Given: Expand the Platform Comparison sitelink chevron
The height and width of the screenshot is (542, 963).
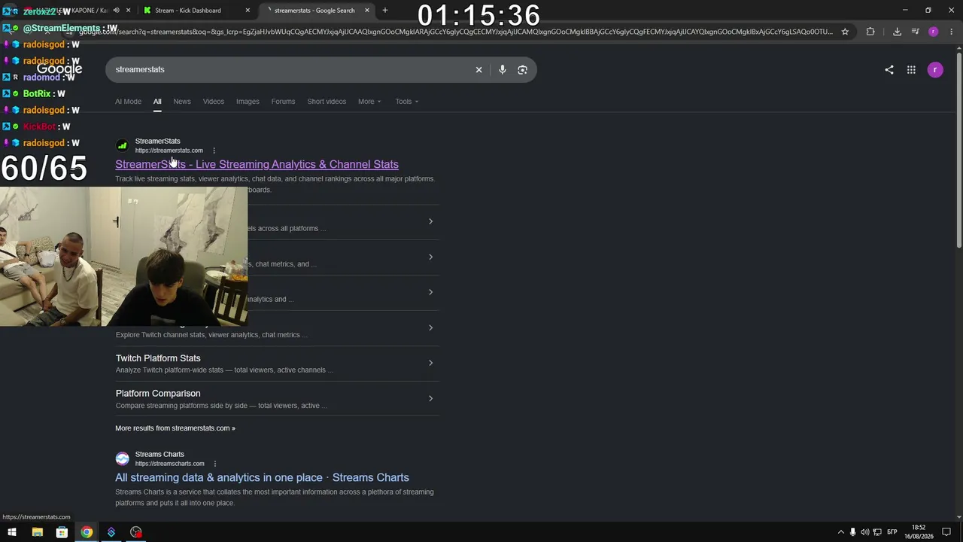Looking at the screenshot, I should [430, 398].
